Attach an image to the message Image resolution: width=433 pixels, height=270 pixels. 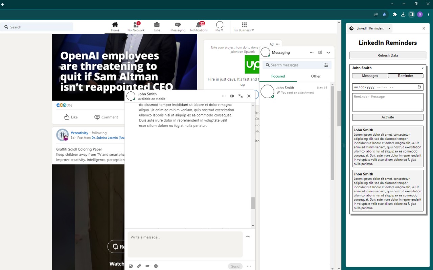131,266
